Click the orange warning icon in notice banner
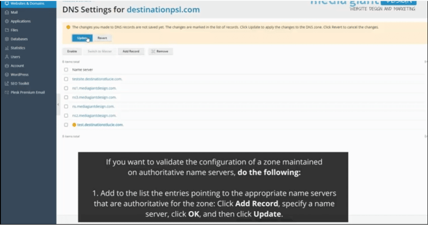428x225 pixels. click(x=68, y=27)
